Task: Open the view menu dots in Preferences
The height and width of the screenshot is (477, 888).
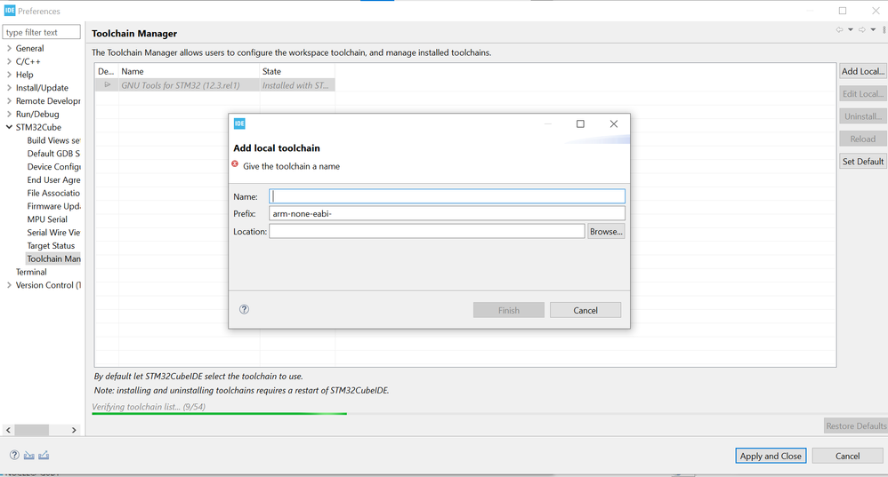Action: [x=884, y=30]
